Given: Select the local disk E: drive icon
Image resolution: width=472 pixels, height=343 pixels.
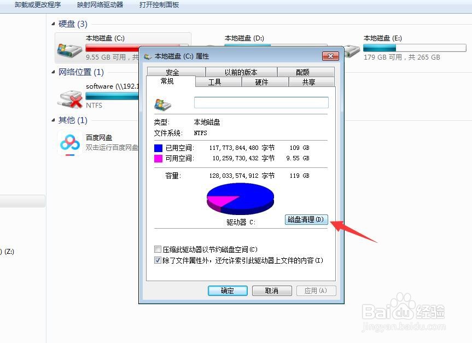Looking at the screenshot, I should click(x=352, y=50).
